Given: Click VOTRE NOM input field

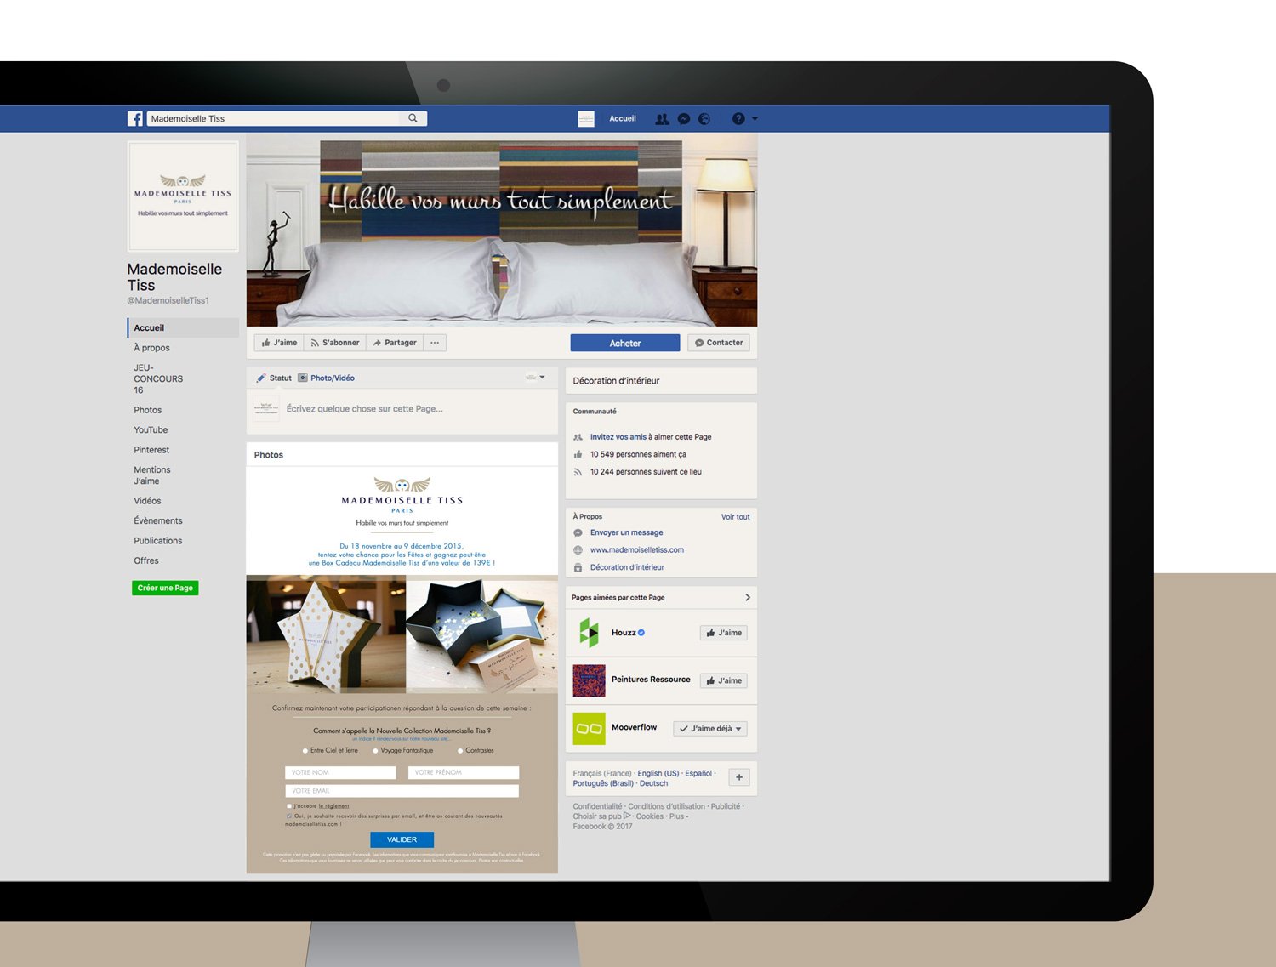Looking at the screenshot, I should [340, 772].
